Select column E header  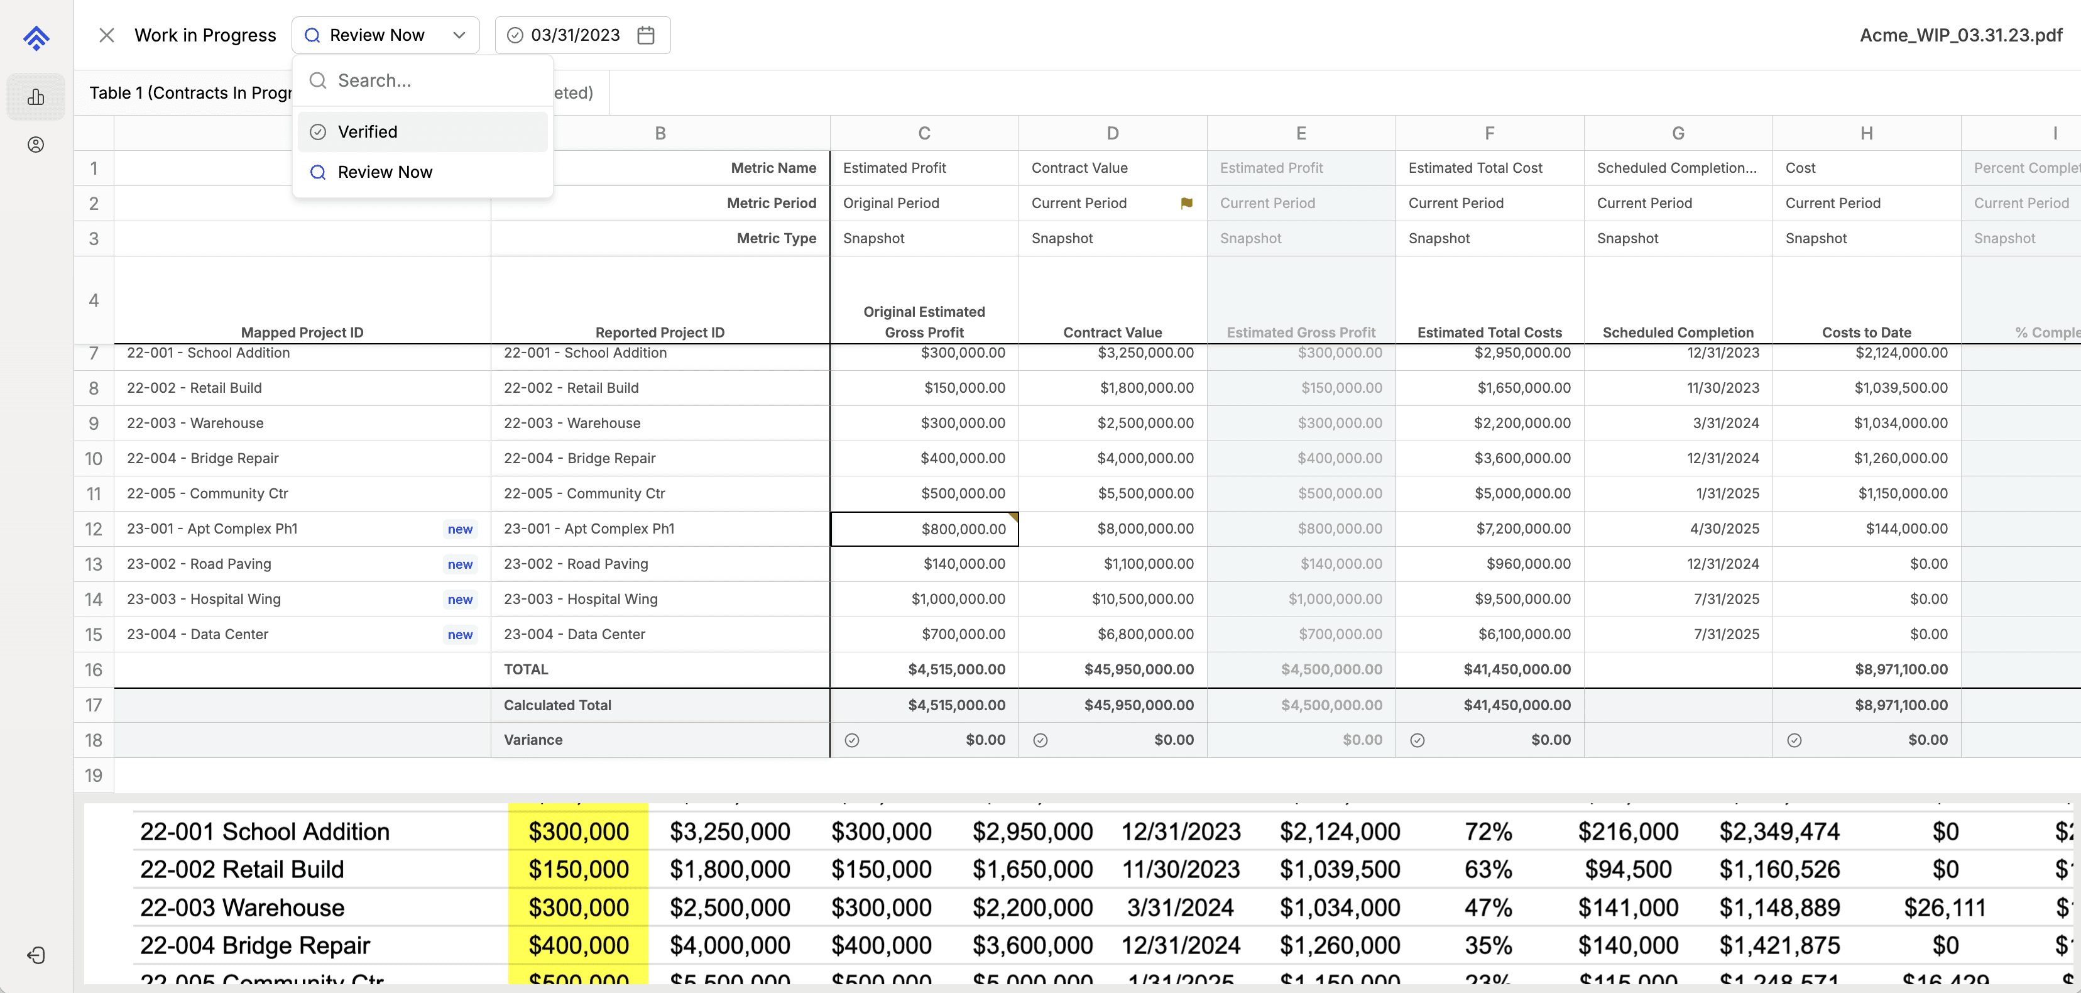[x=1301, y=133]
